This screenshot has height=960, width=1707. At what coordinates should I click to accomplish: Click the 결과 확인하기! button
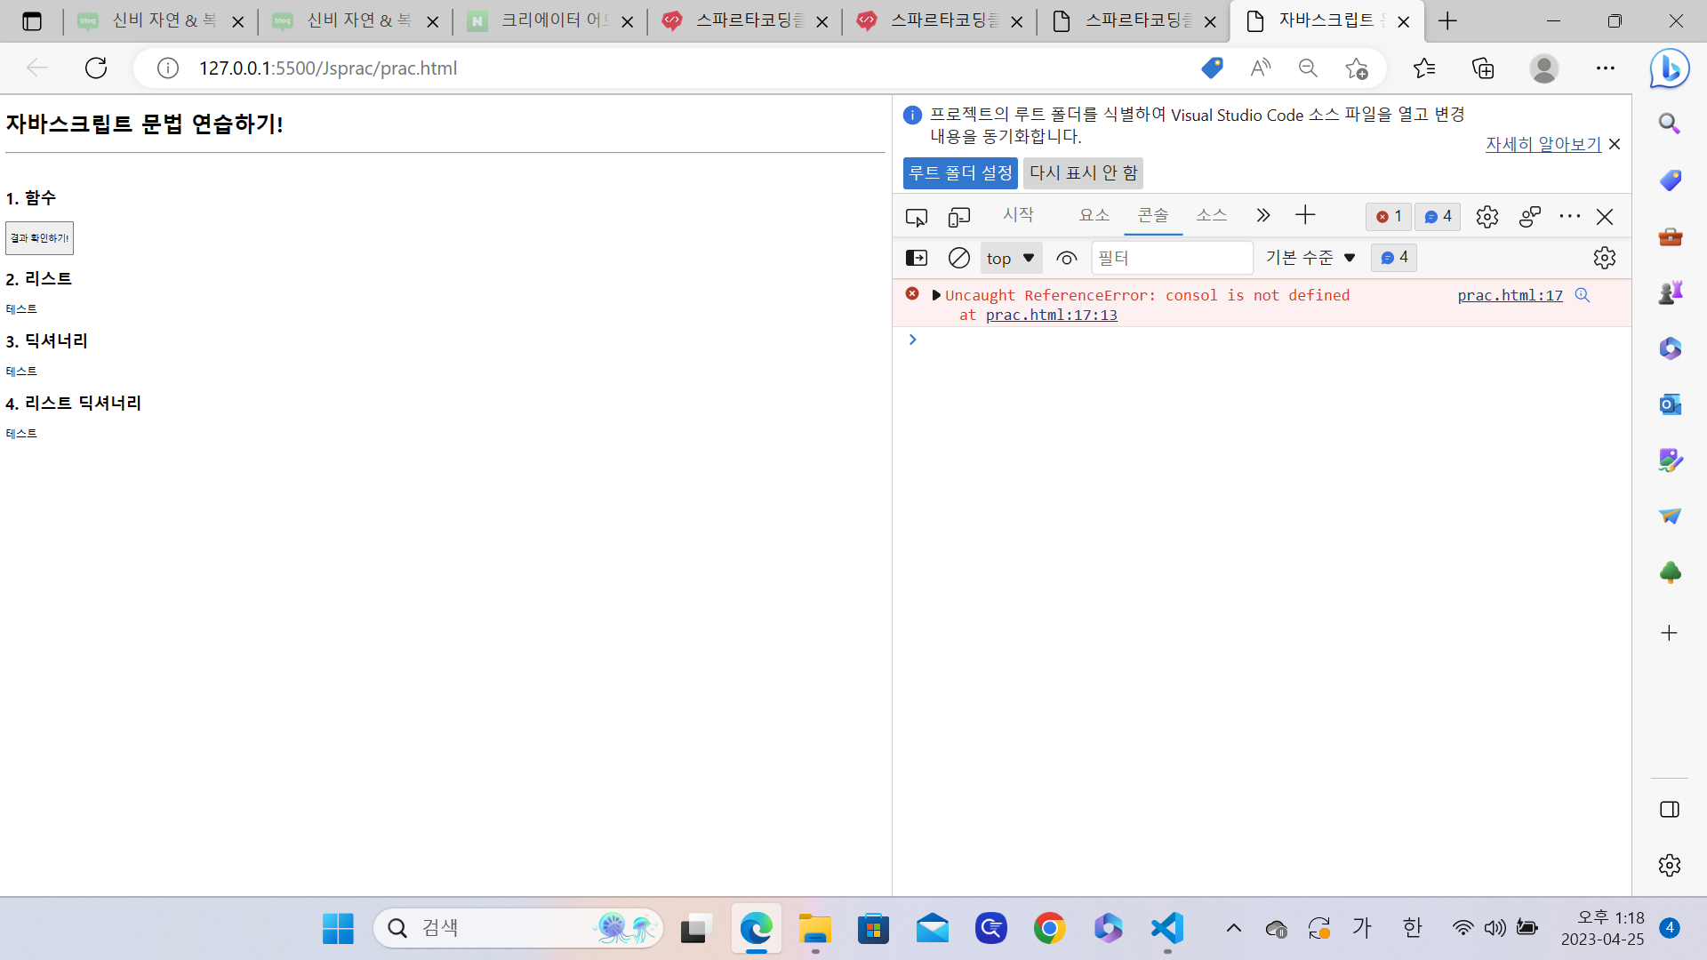point(39,238)
